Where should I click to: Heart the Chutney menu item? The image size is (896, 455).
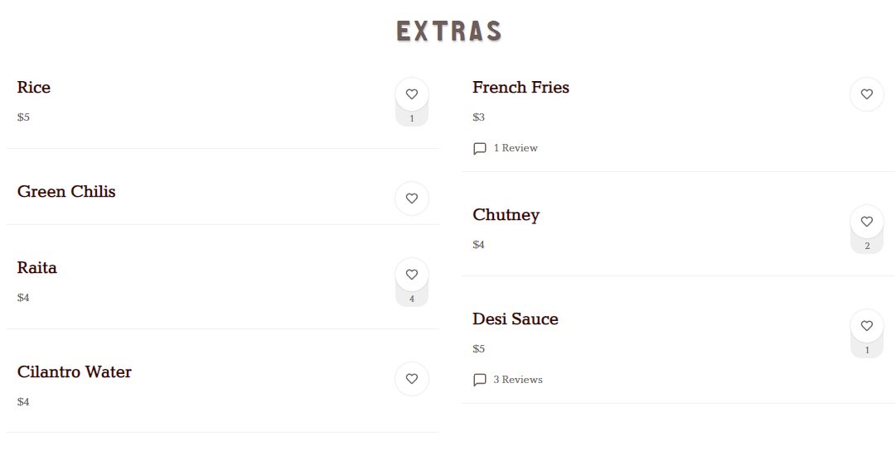click(x=867, y=222)
